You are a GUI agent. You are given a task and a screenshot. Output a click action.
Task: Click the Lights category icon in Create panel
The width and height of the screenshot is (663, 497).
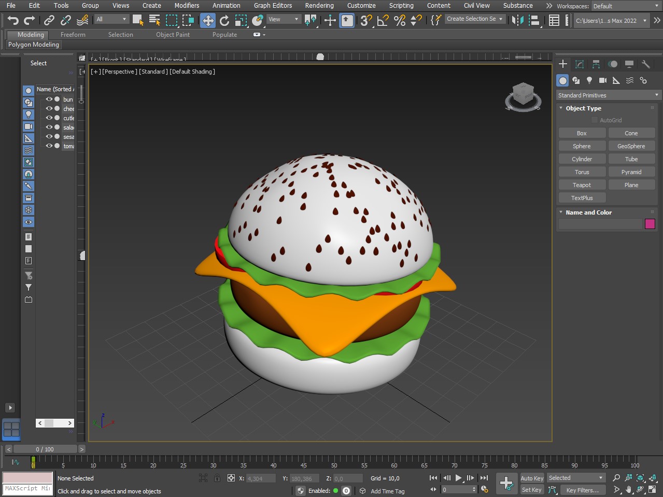(589, 80)
